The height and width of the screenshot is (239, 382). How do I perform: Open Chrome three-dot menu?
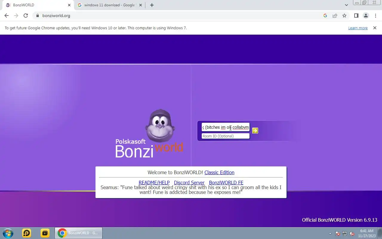tap(375, 16)
